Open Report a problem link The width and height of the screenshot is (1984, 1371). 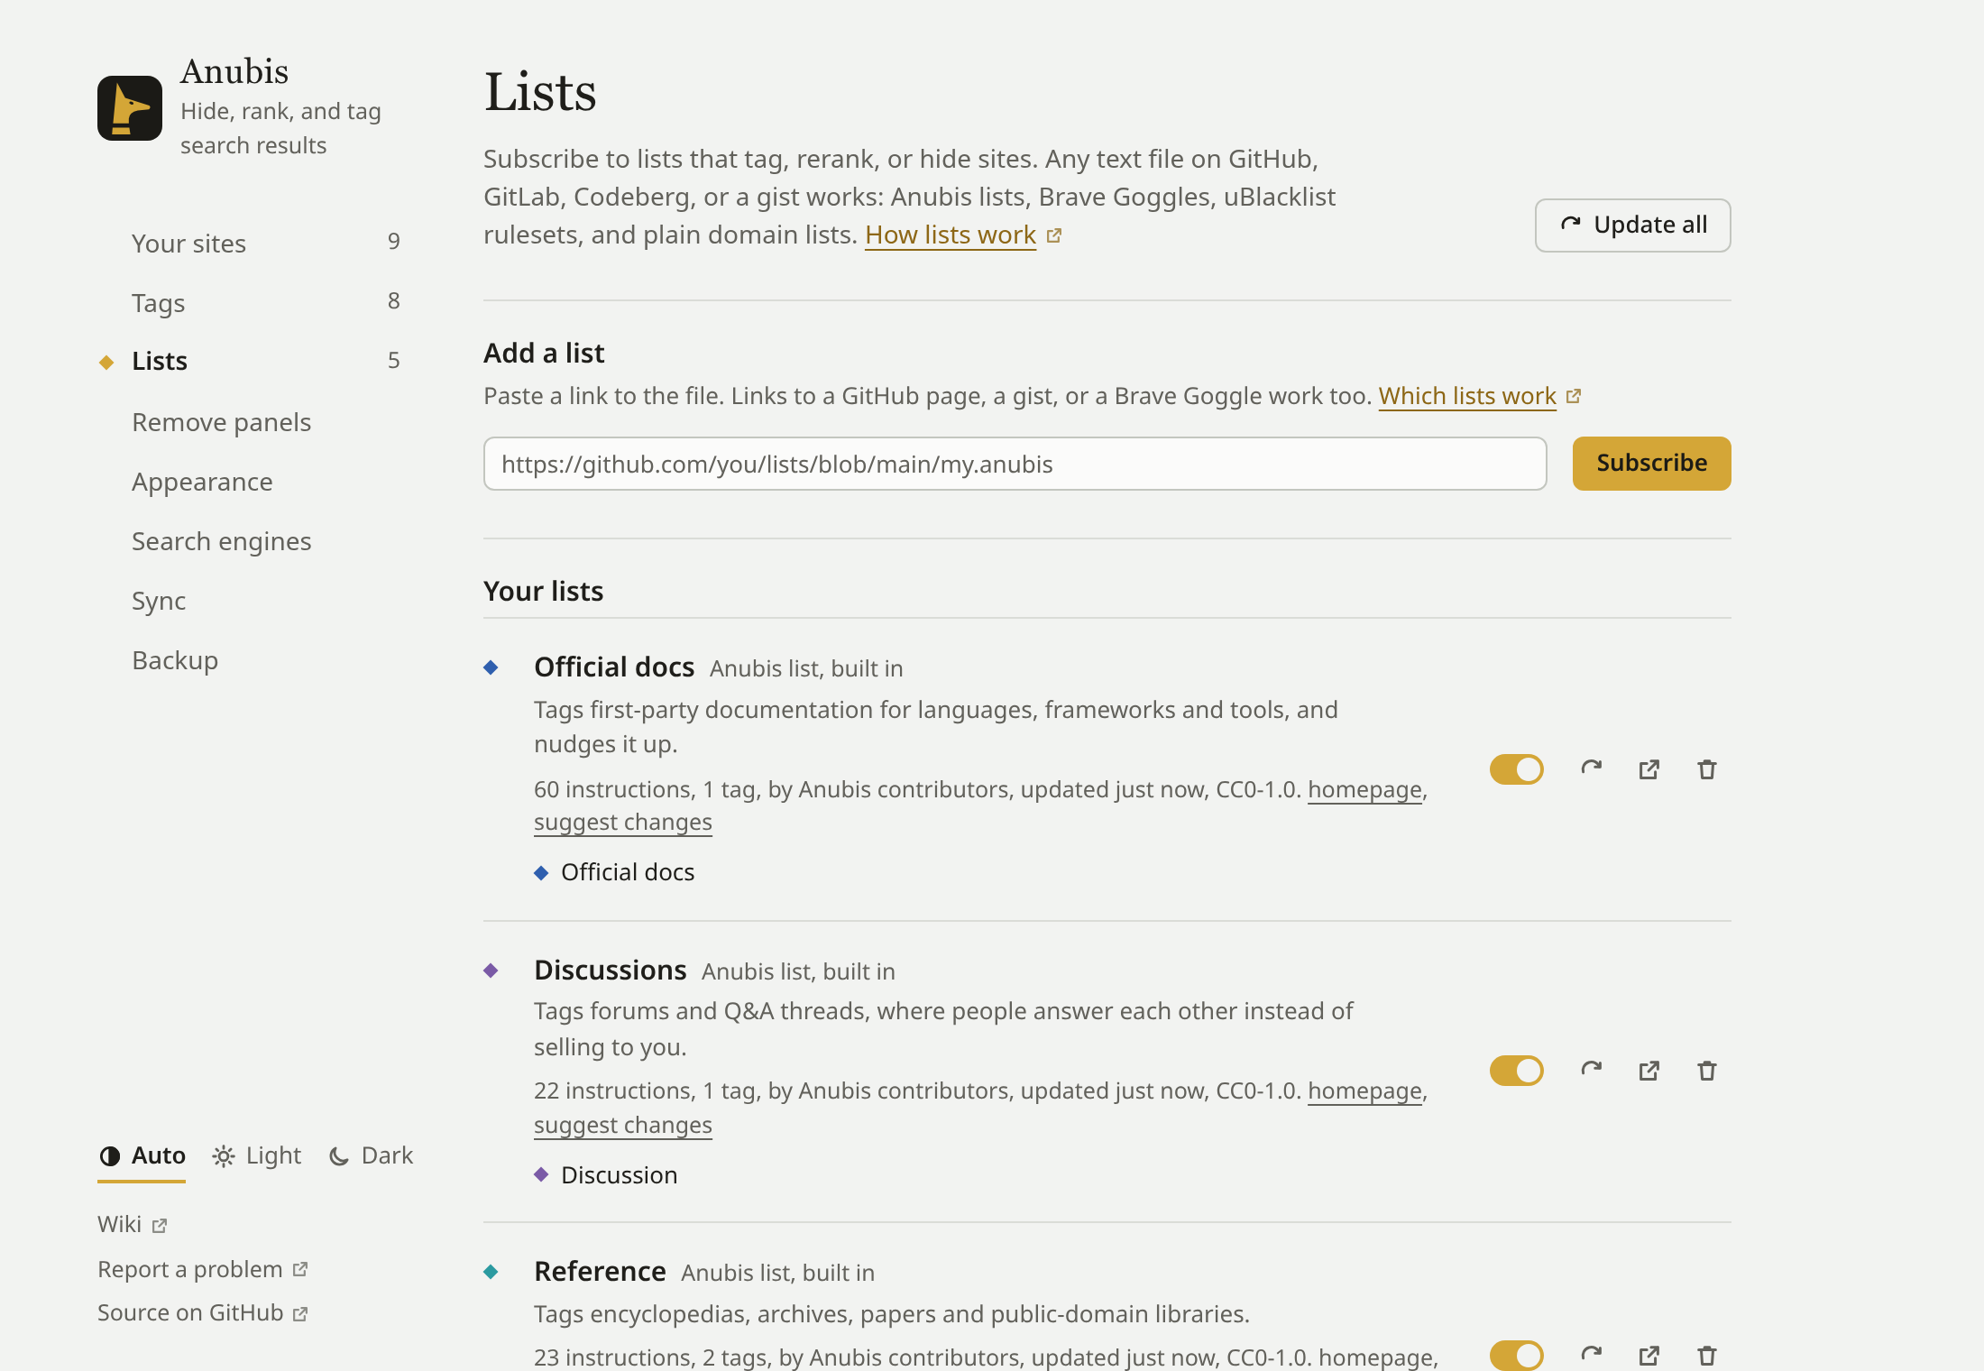(x=203, y=1269)
